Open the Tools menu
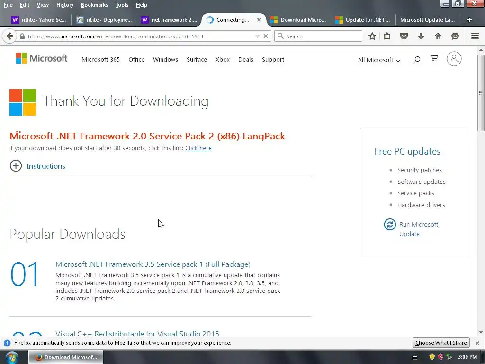This screenshot has width=485, height=364. [122, 5]
